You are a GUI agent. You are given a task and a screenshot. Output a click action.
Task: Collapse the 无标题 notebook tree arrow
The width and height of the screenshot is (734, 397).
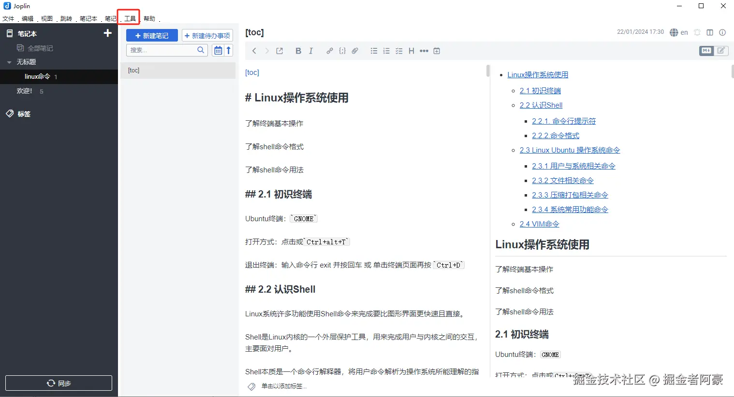[9, 62]
